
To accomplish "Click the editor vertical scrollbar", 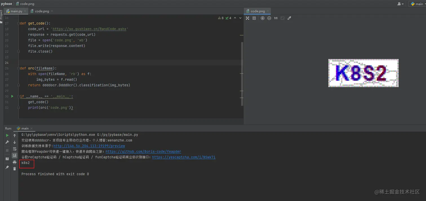I will [x=242, y=74].
